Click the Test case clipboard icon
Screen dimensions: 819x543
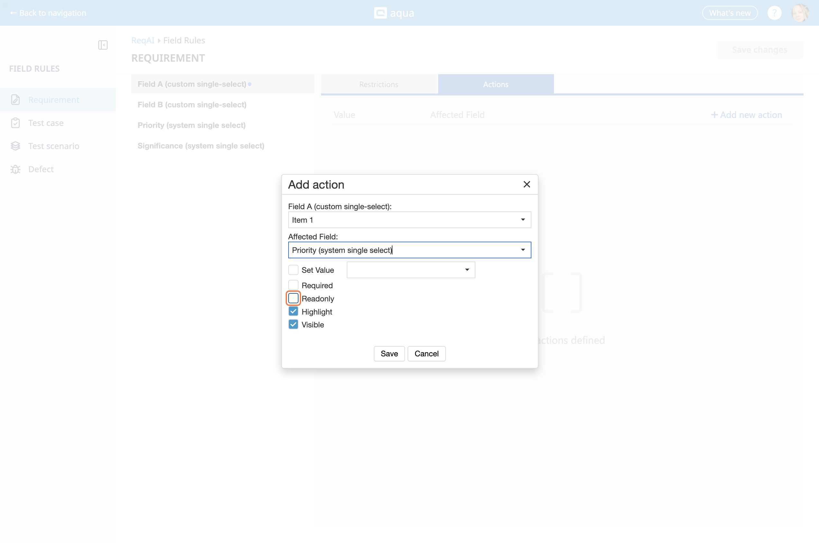click(15, 123)
